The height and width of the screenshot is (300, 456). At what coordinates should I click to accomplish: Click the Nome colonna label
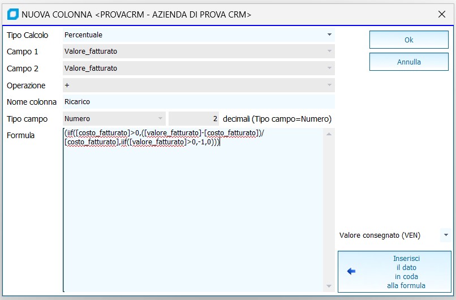tap(32, 102)
